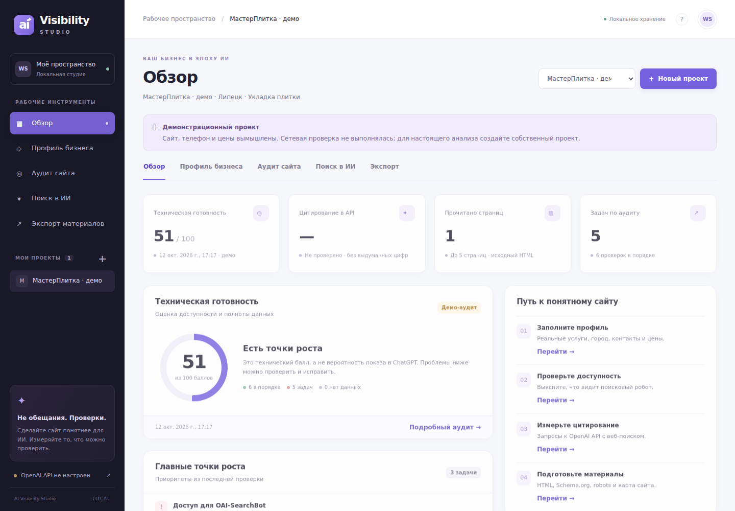Click step 04 number badge
735x511 pixels.
(x=524, y=478)
